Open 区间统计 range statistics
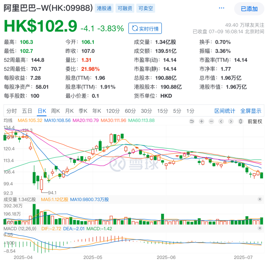Viewport: 268px width, 262px height. point(225,111)
